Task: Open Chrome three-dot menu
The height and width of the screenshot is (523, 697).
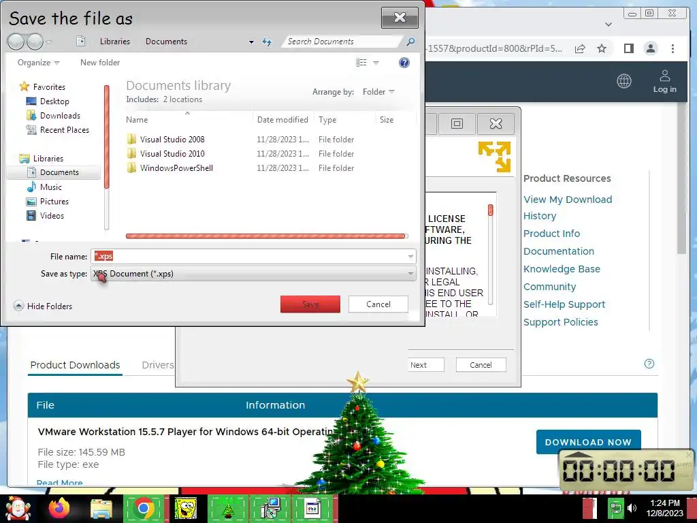Action: click(x=672, y=48)
